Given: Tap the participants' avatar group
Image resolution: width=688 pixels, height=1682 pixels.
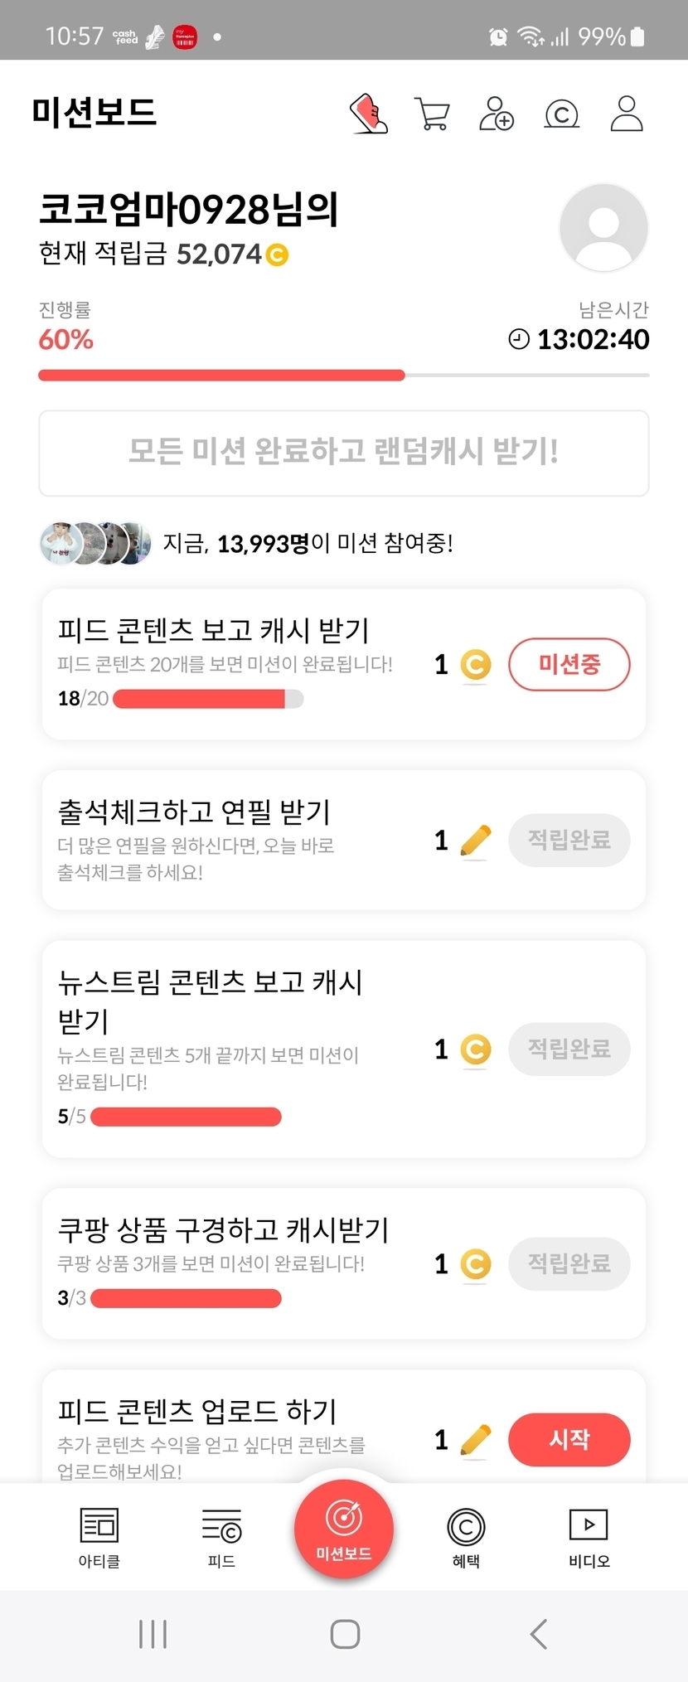Looking at the screenshot, I should click(x=95, y=544).
